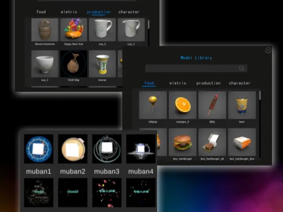Select the BBQ skewer model

[212, 105]
